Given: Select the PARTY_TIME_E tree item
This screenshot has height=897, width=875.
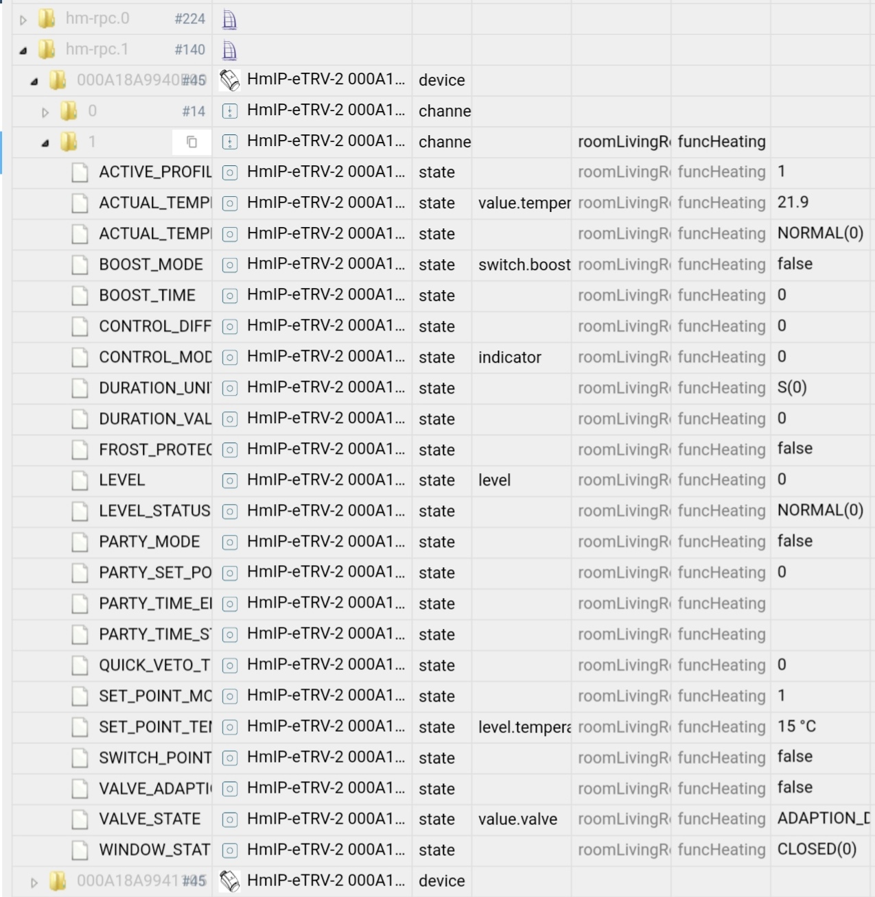Looking at the screenshot, I should [155, 603].
